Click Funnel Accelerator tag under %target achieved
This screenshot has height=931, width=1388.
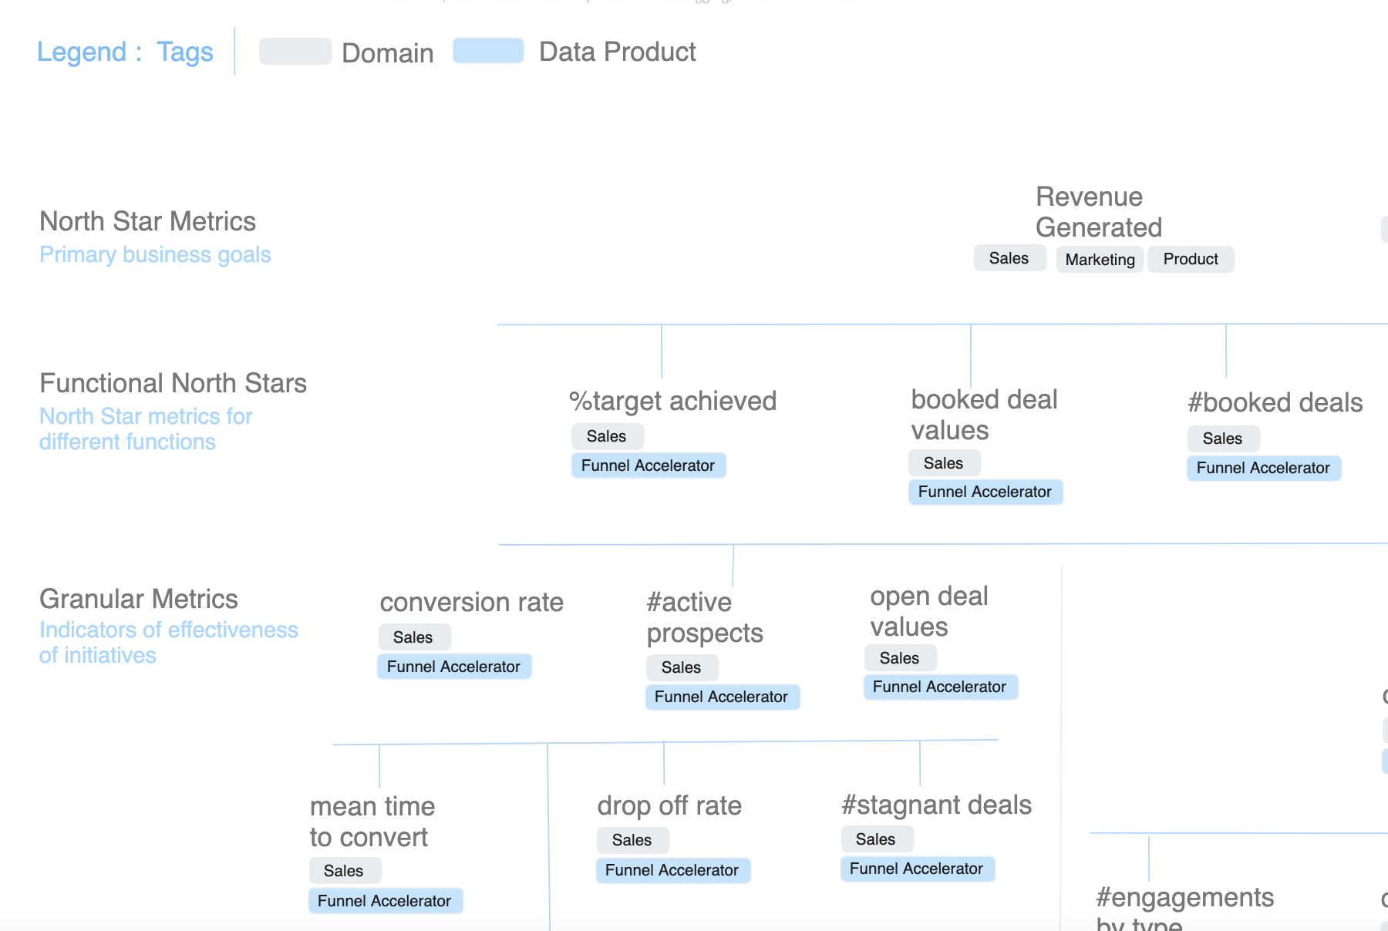(x=648, y=465)
